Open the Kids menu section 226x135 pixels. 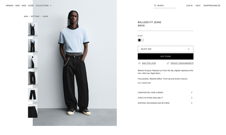[x=24, y=6]
